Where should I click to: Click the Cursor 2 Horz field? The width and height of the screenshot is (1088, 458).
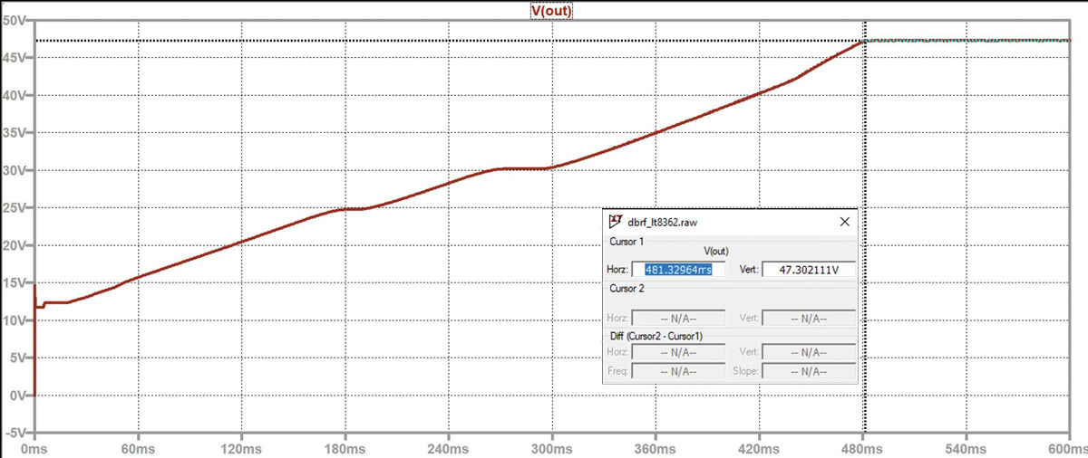(678, 318)
